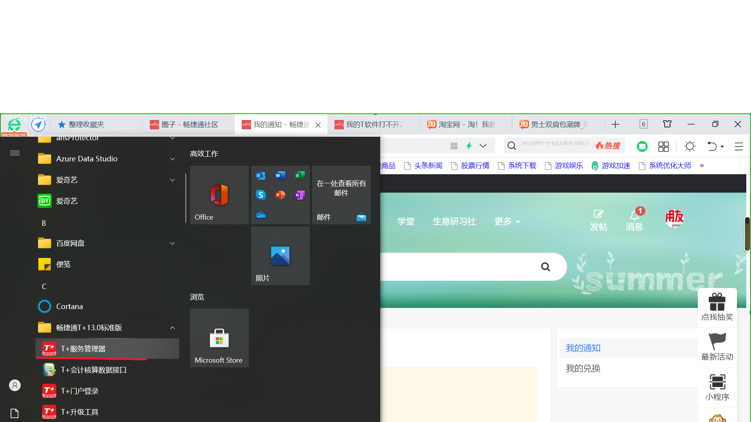Screen dimensions: 751x422
Task: Open 整理收藏夹 favorites organizer
Action: pyautogui.click(x=81, y=125)
